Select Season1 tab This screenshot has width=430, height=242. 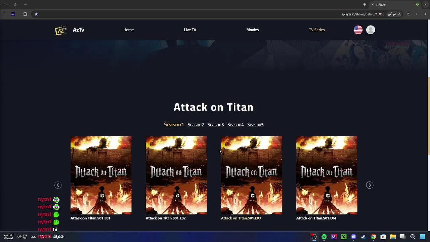point(174,125)
